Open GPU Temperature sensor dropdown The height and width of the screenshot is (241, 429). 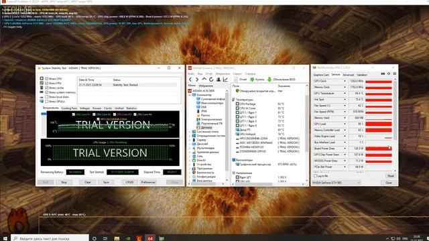(345, 94)
